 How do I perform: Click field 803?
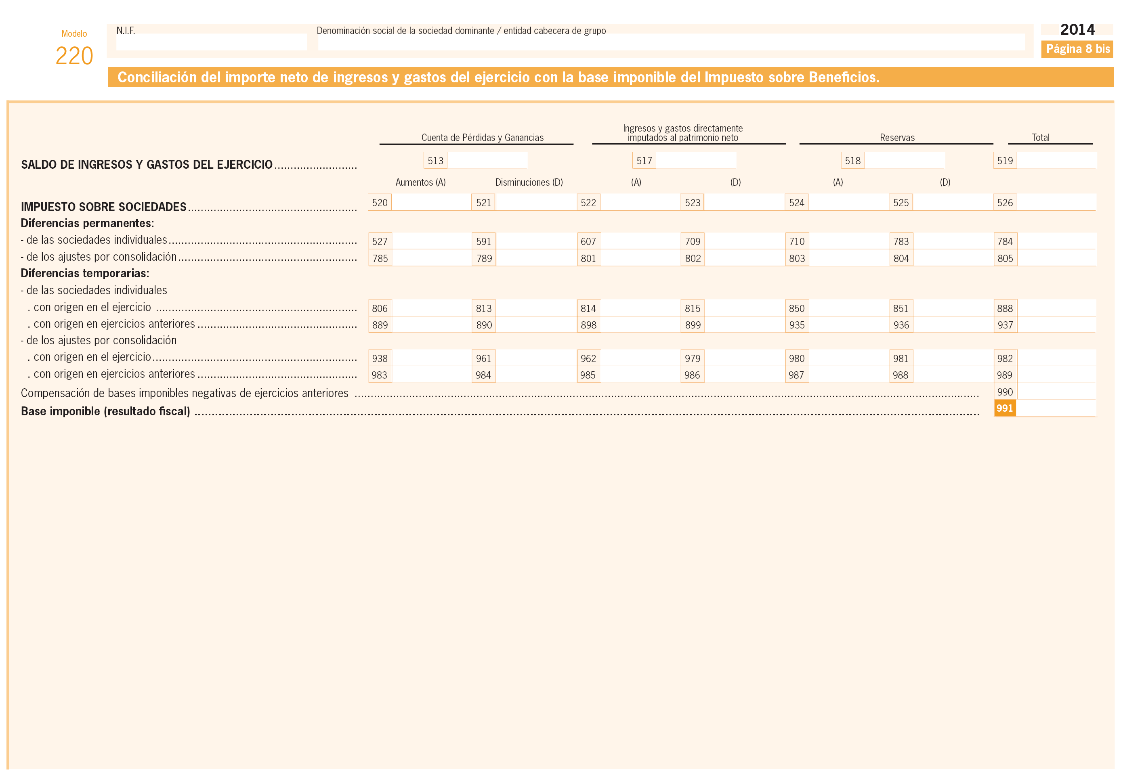[849, 258]
